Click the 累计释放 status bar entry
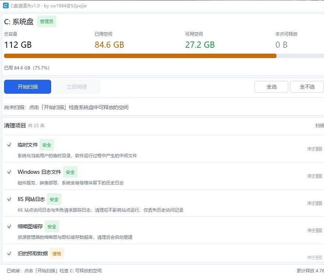Screen dimensions: 324x276 pyautogui.click(x=310, y=270)
